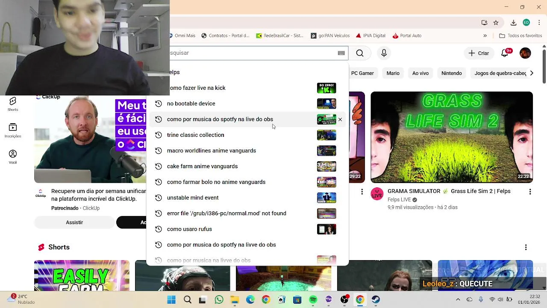Select the PC Gamer filter chip
This screenshot has width=547, height=308.
[362, 73]
